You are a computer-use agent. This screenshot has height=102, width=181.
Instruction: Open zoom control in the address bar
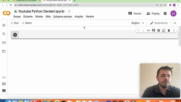[157, 5]
